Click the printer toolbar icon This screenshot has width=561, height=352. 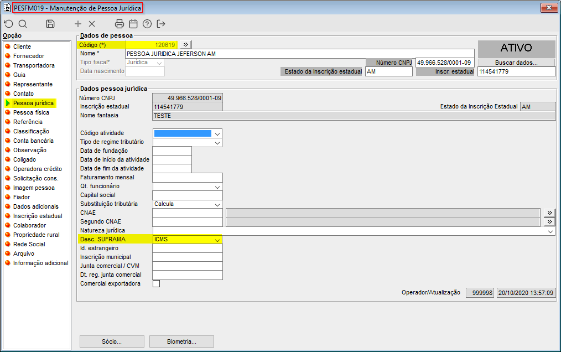[x=119, y=24]
